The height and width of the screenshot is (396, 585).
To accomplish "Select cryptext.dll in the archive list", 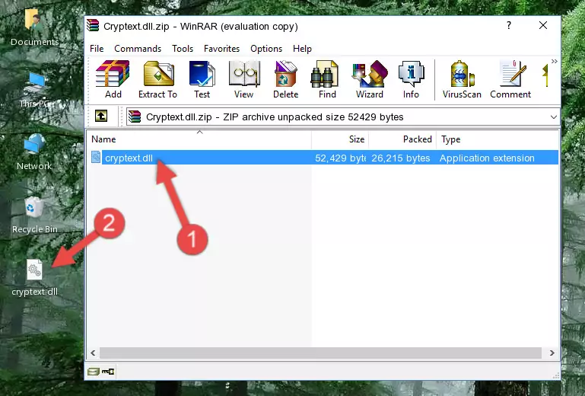I will 129,158.
